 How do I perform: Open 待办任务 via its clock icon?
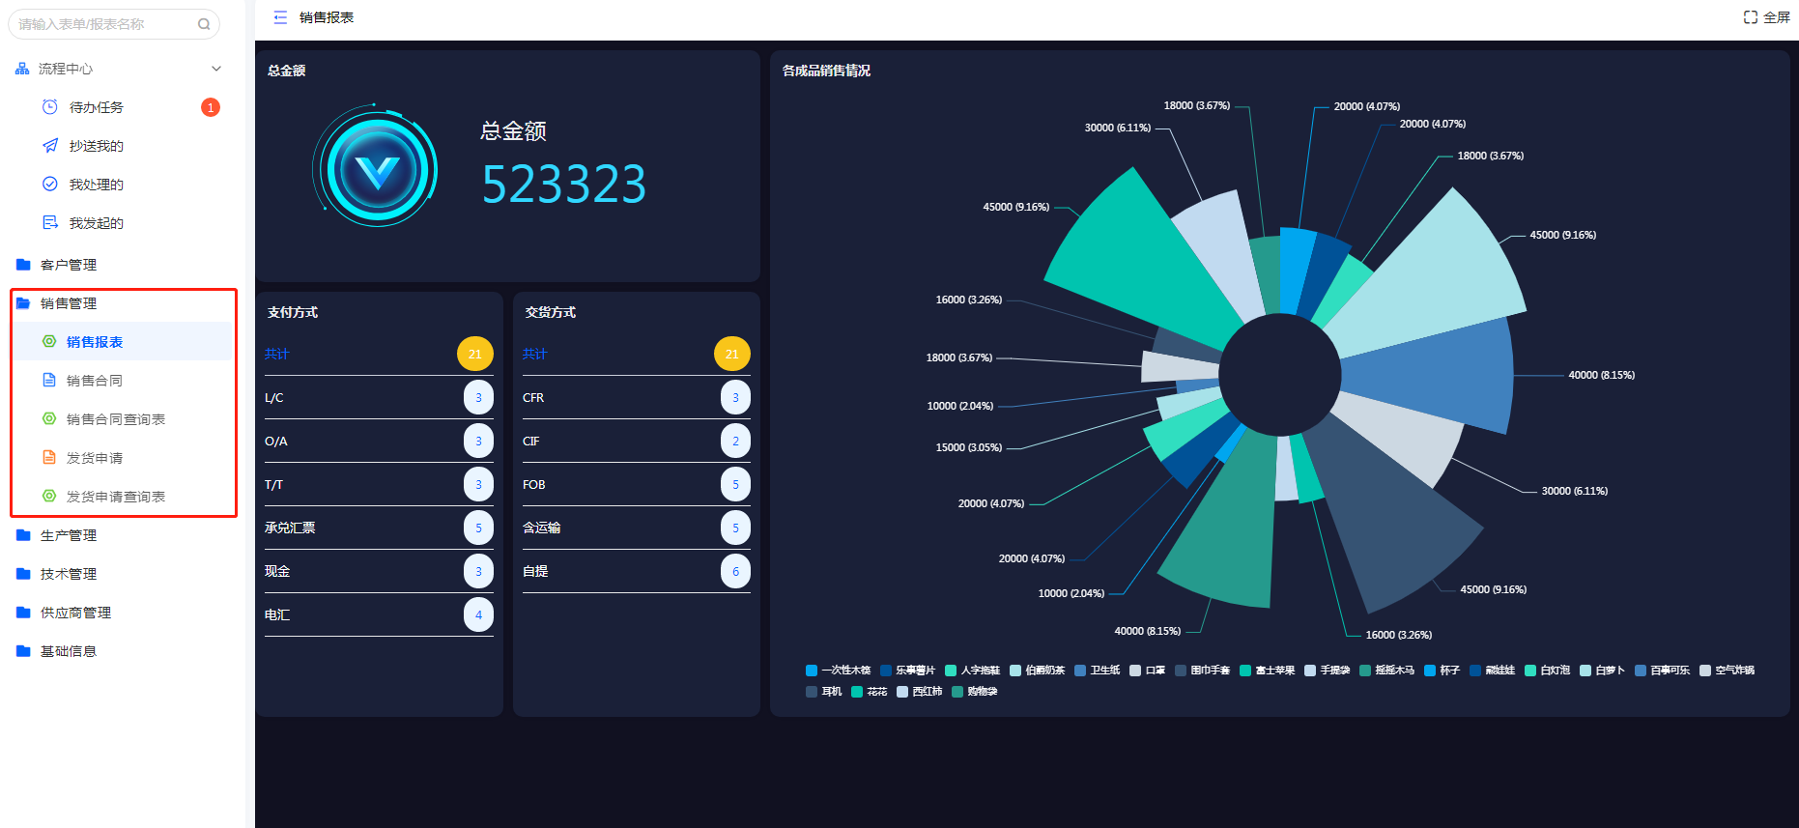point(50,107)
